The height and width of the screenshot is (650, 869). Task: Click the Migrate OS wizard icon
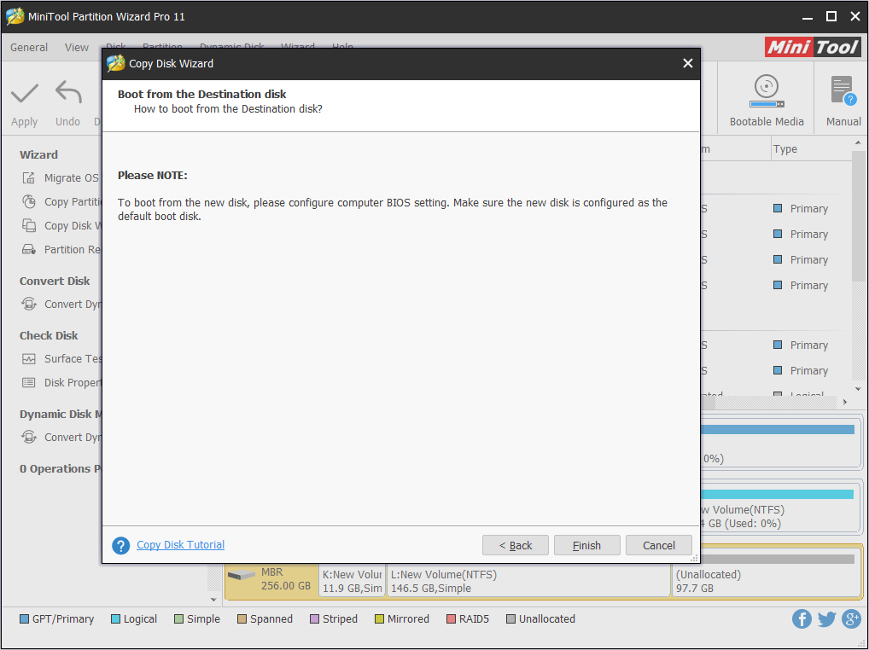coord(29,178)
